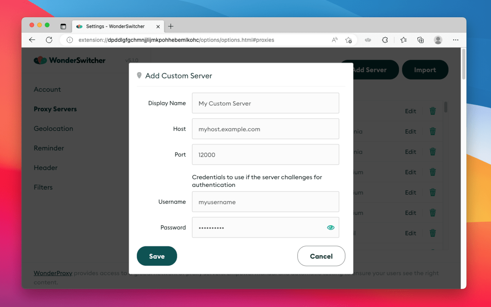This screenshot has width=491, height=307.
Task: Click the sixth row's Edit link
Action: point(410,213)
